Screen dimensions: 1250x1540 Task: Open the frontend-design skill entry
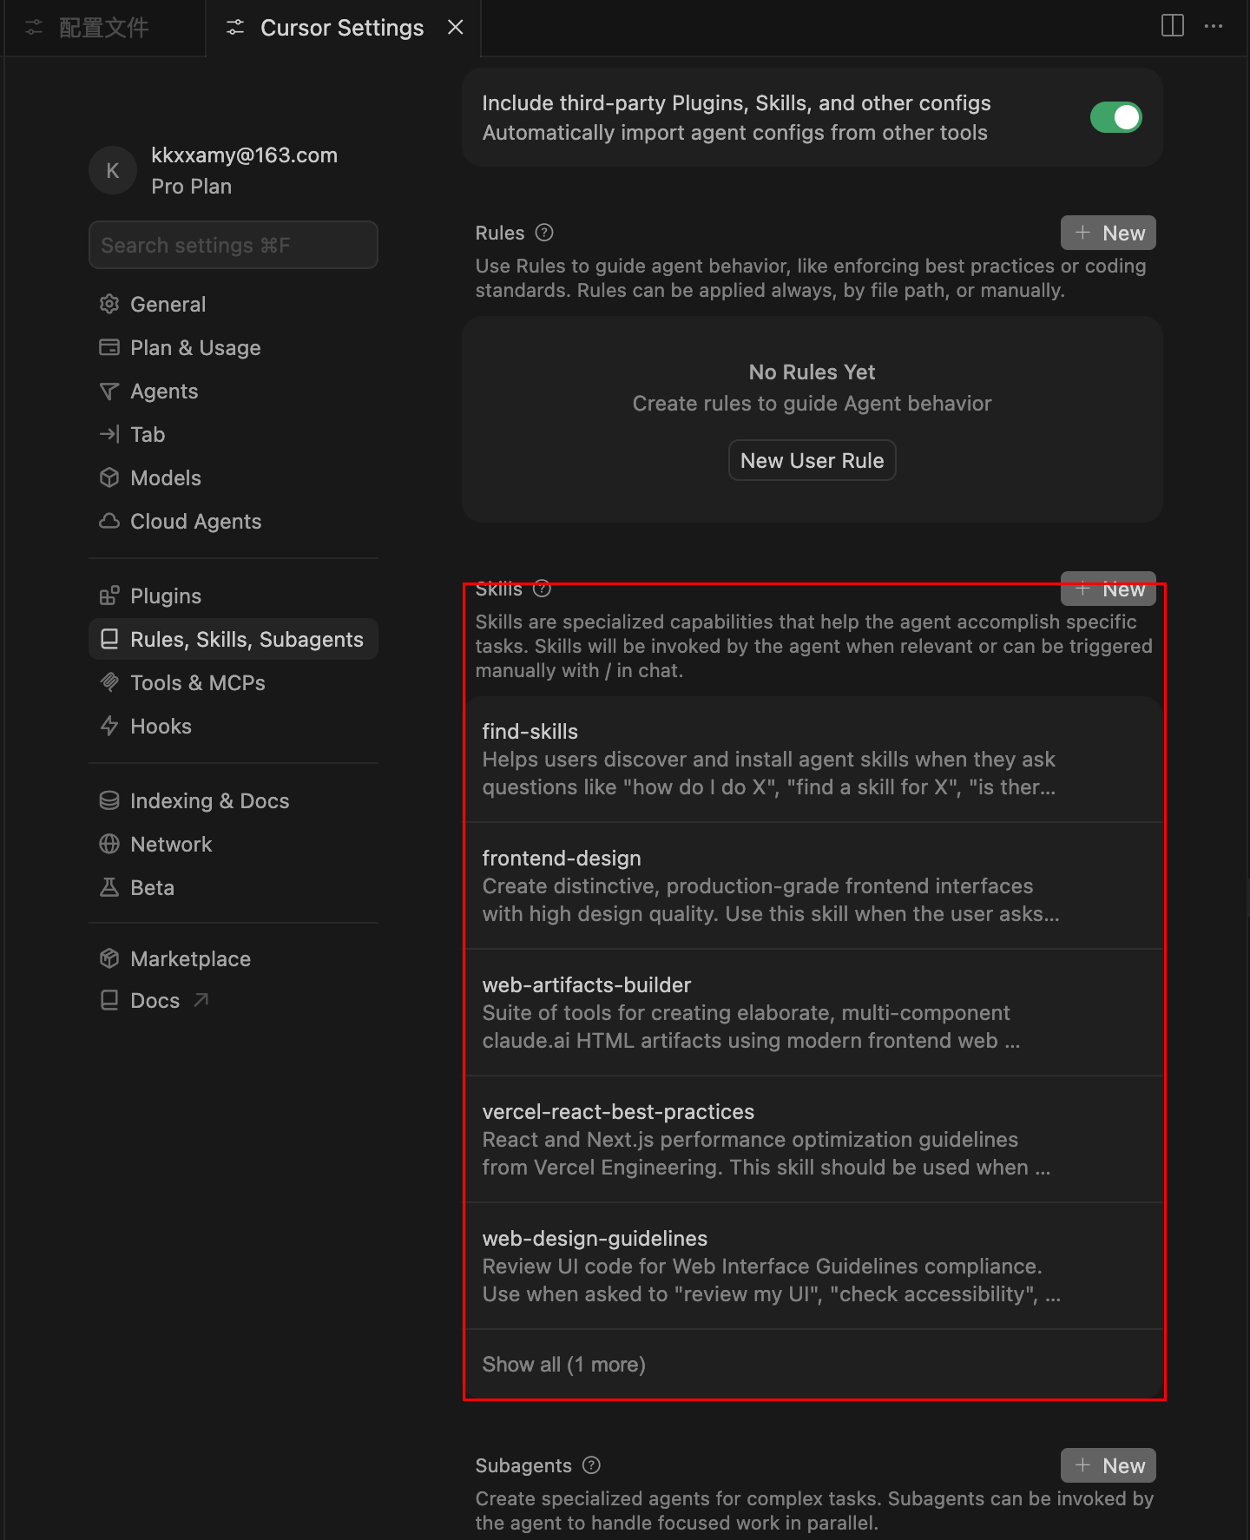click(812, 886)
